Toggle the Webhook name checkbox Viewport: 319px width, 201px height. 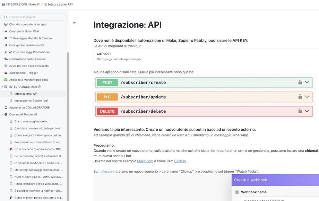(x=237, y=192)
